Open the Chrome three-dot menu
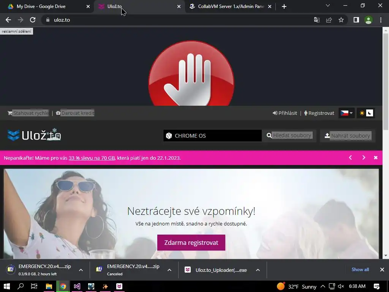This screenshot has height=292, width=389. click(x=381, y=20)
